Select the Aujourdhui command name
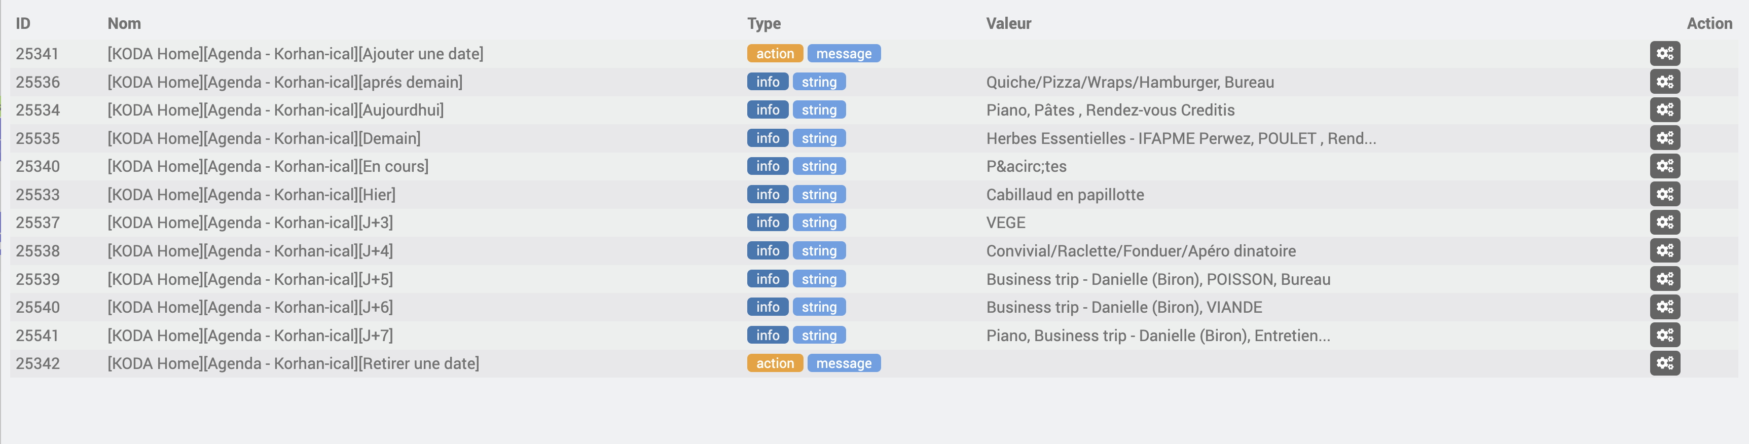 276,110
